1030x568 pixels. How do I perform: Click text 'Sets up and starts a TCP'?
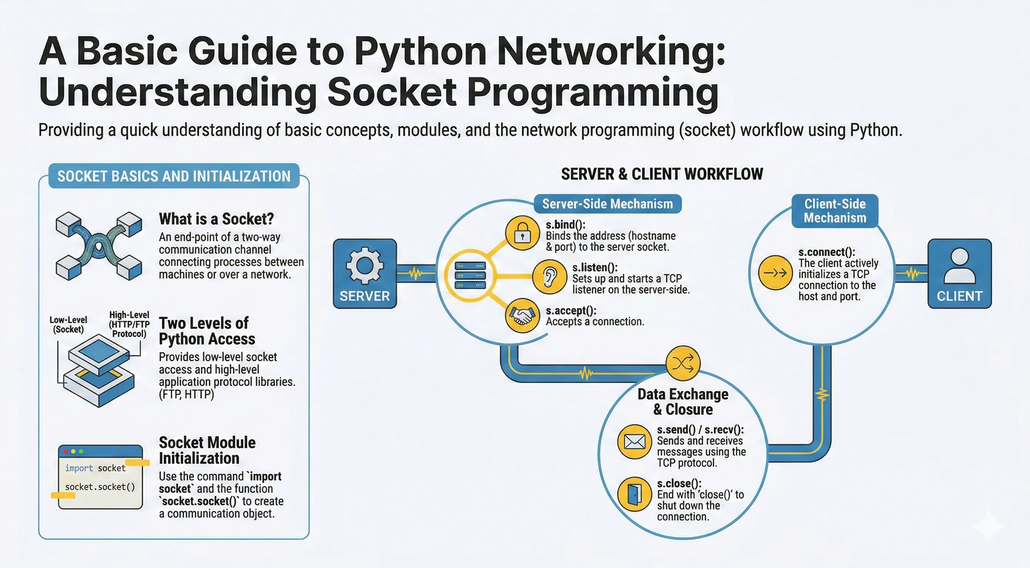tap(627, 278)
